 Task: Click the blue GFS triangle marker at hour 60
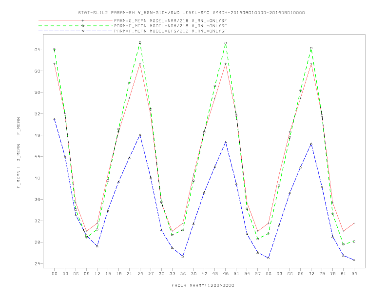click(269, 258)
